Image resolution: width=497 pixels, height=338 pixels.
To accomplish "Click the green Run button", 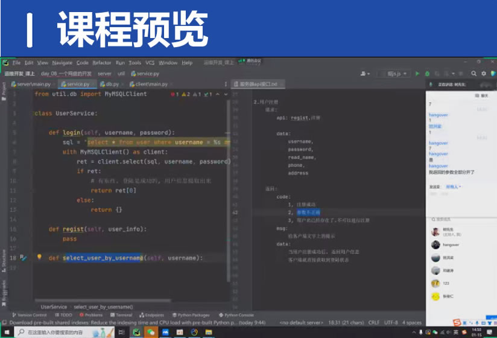I will pyautogui.click(x=417, y=74).
